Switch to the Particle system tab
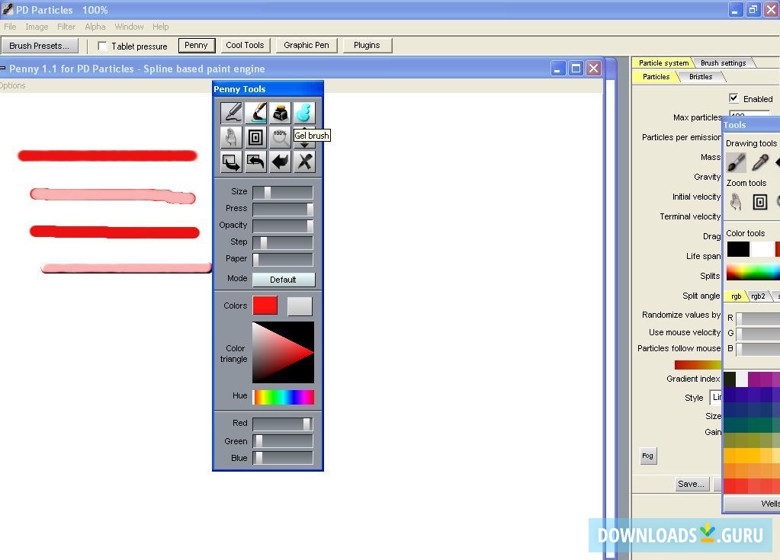The height and width of the screenshot is (560, 780). coord(663,63)
